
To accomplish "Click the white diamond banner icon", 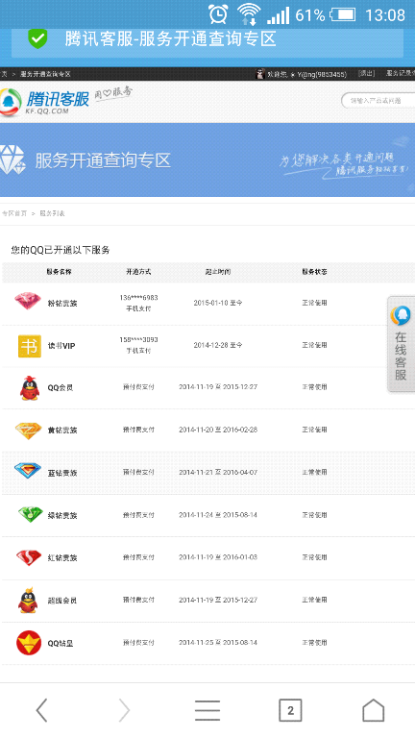I will [x=12, y=160].
